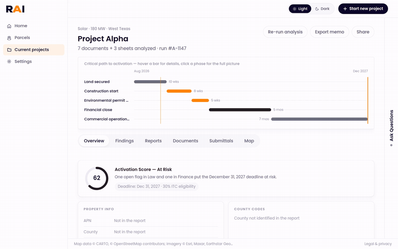Share Project Alpha
The height and width of the screenshot is (249, 398).
tap(363, 32)
